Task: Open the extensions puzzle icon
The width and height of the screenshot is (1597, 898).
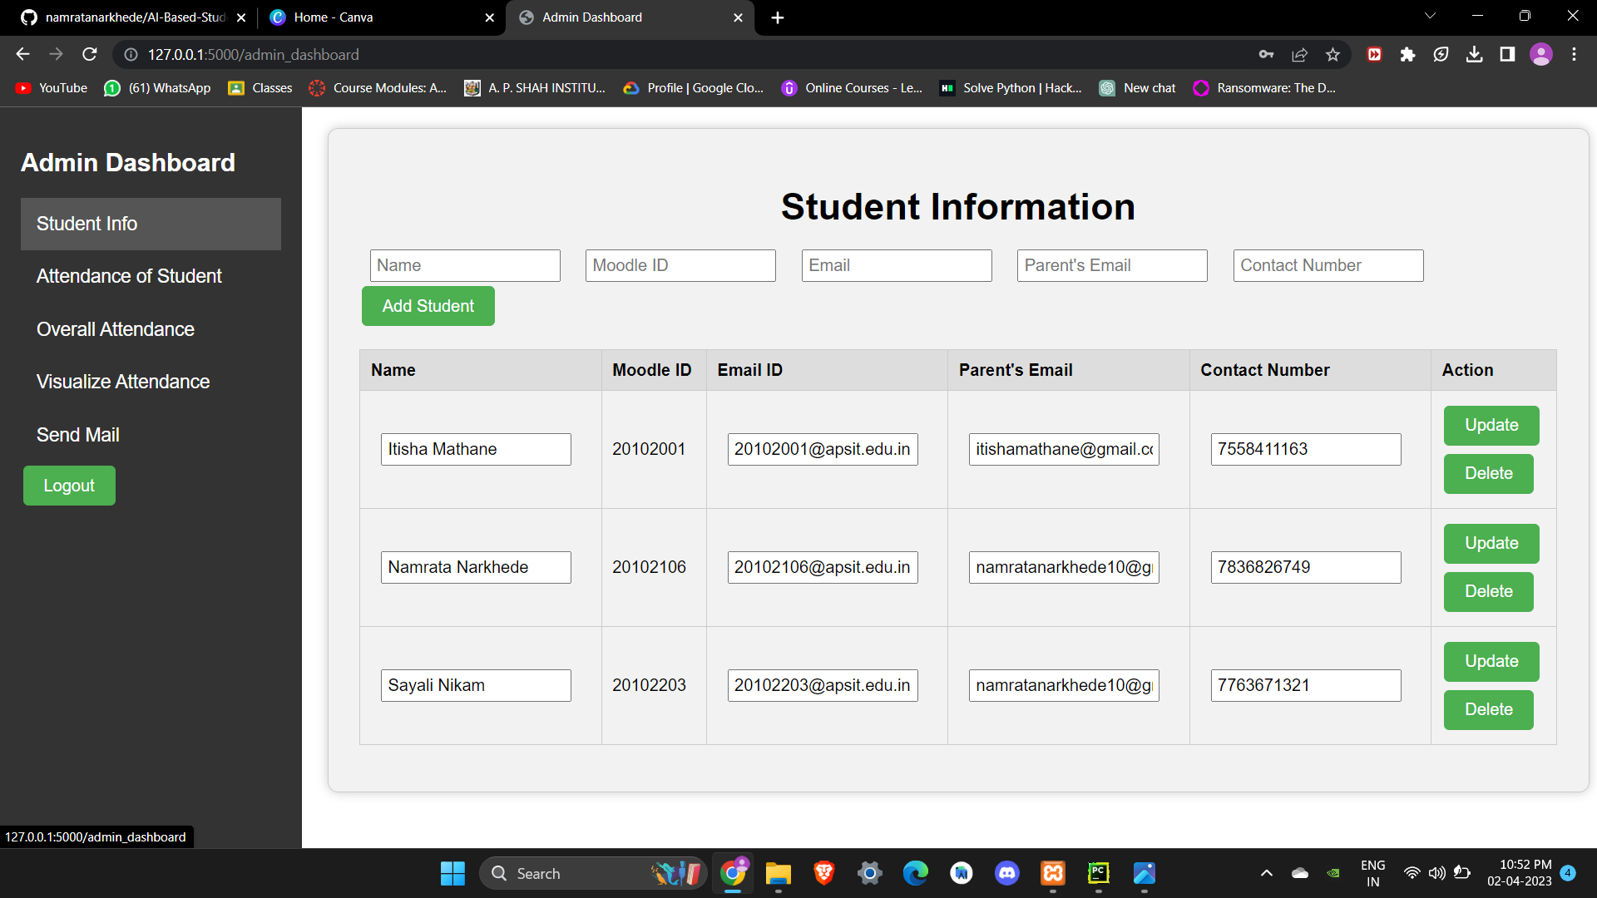Action: [1408, 54]
